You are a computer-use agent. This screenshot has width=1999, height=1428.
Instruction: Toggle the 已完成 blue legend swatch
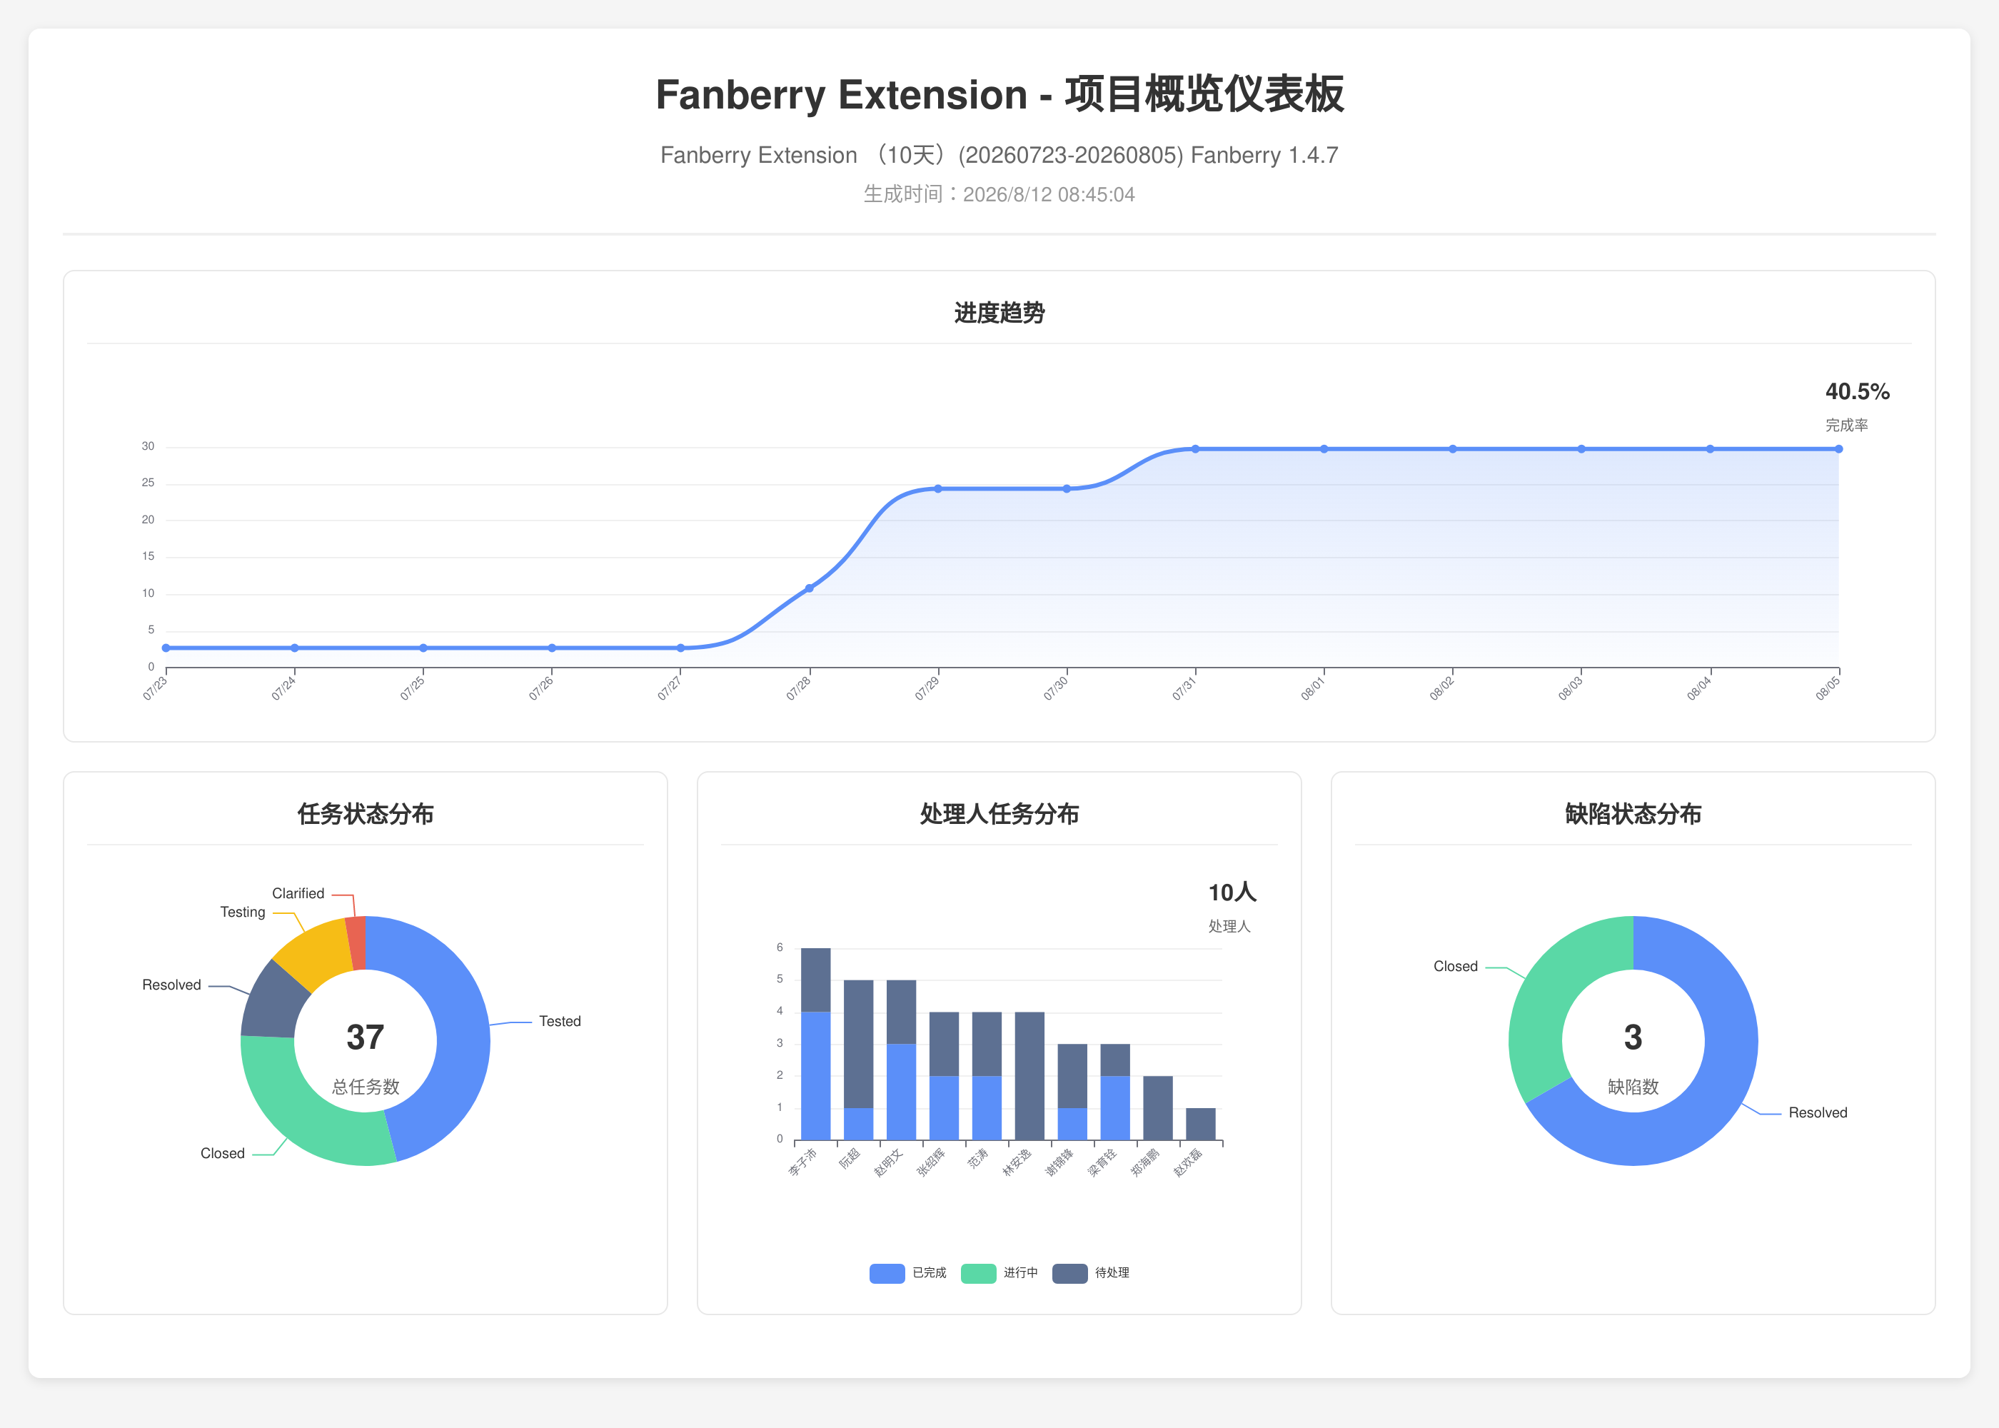click(886, 1273)
